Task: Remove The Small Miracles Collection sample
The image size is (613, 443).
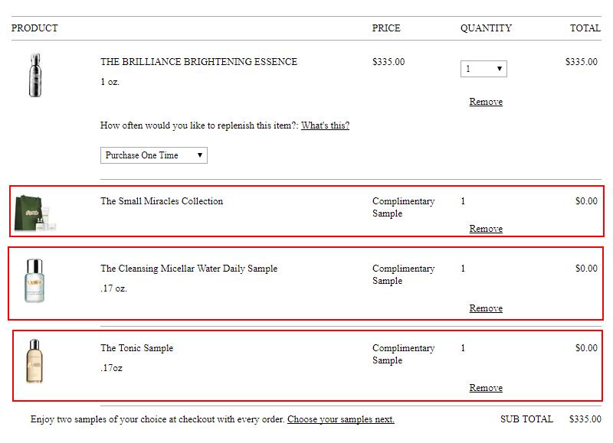Action: tap(486, 228)
